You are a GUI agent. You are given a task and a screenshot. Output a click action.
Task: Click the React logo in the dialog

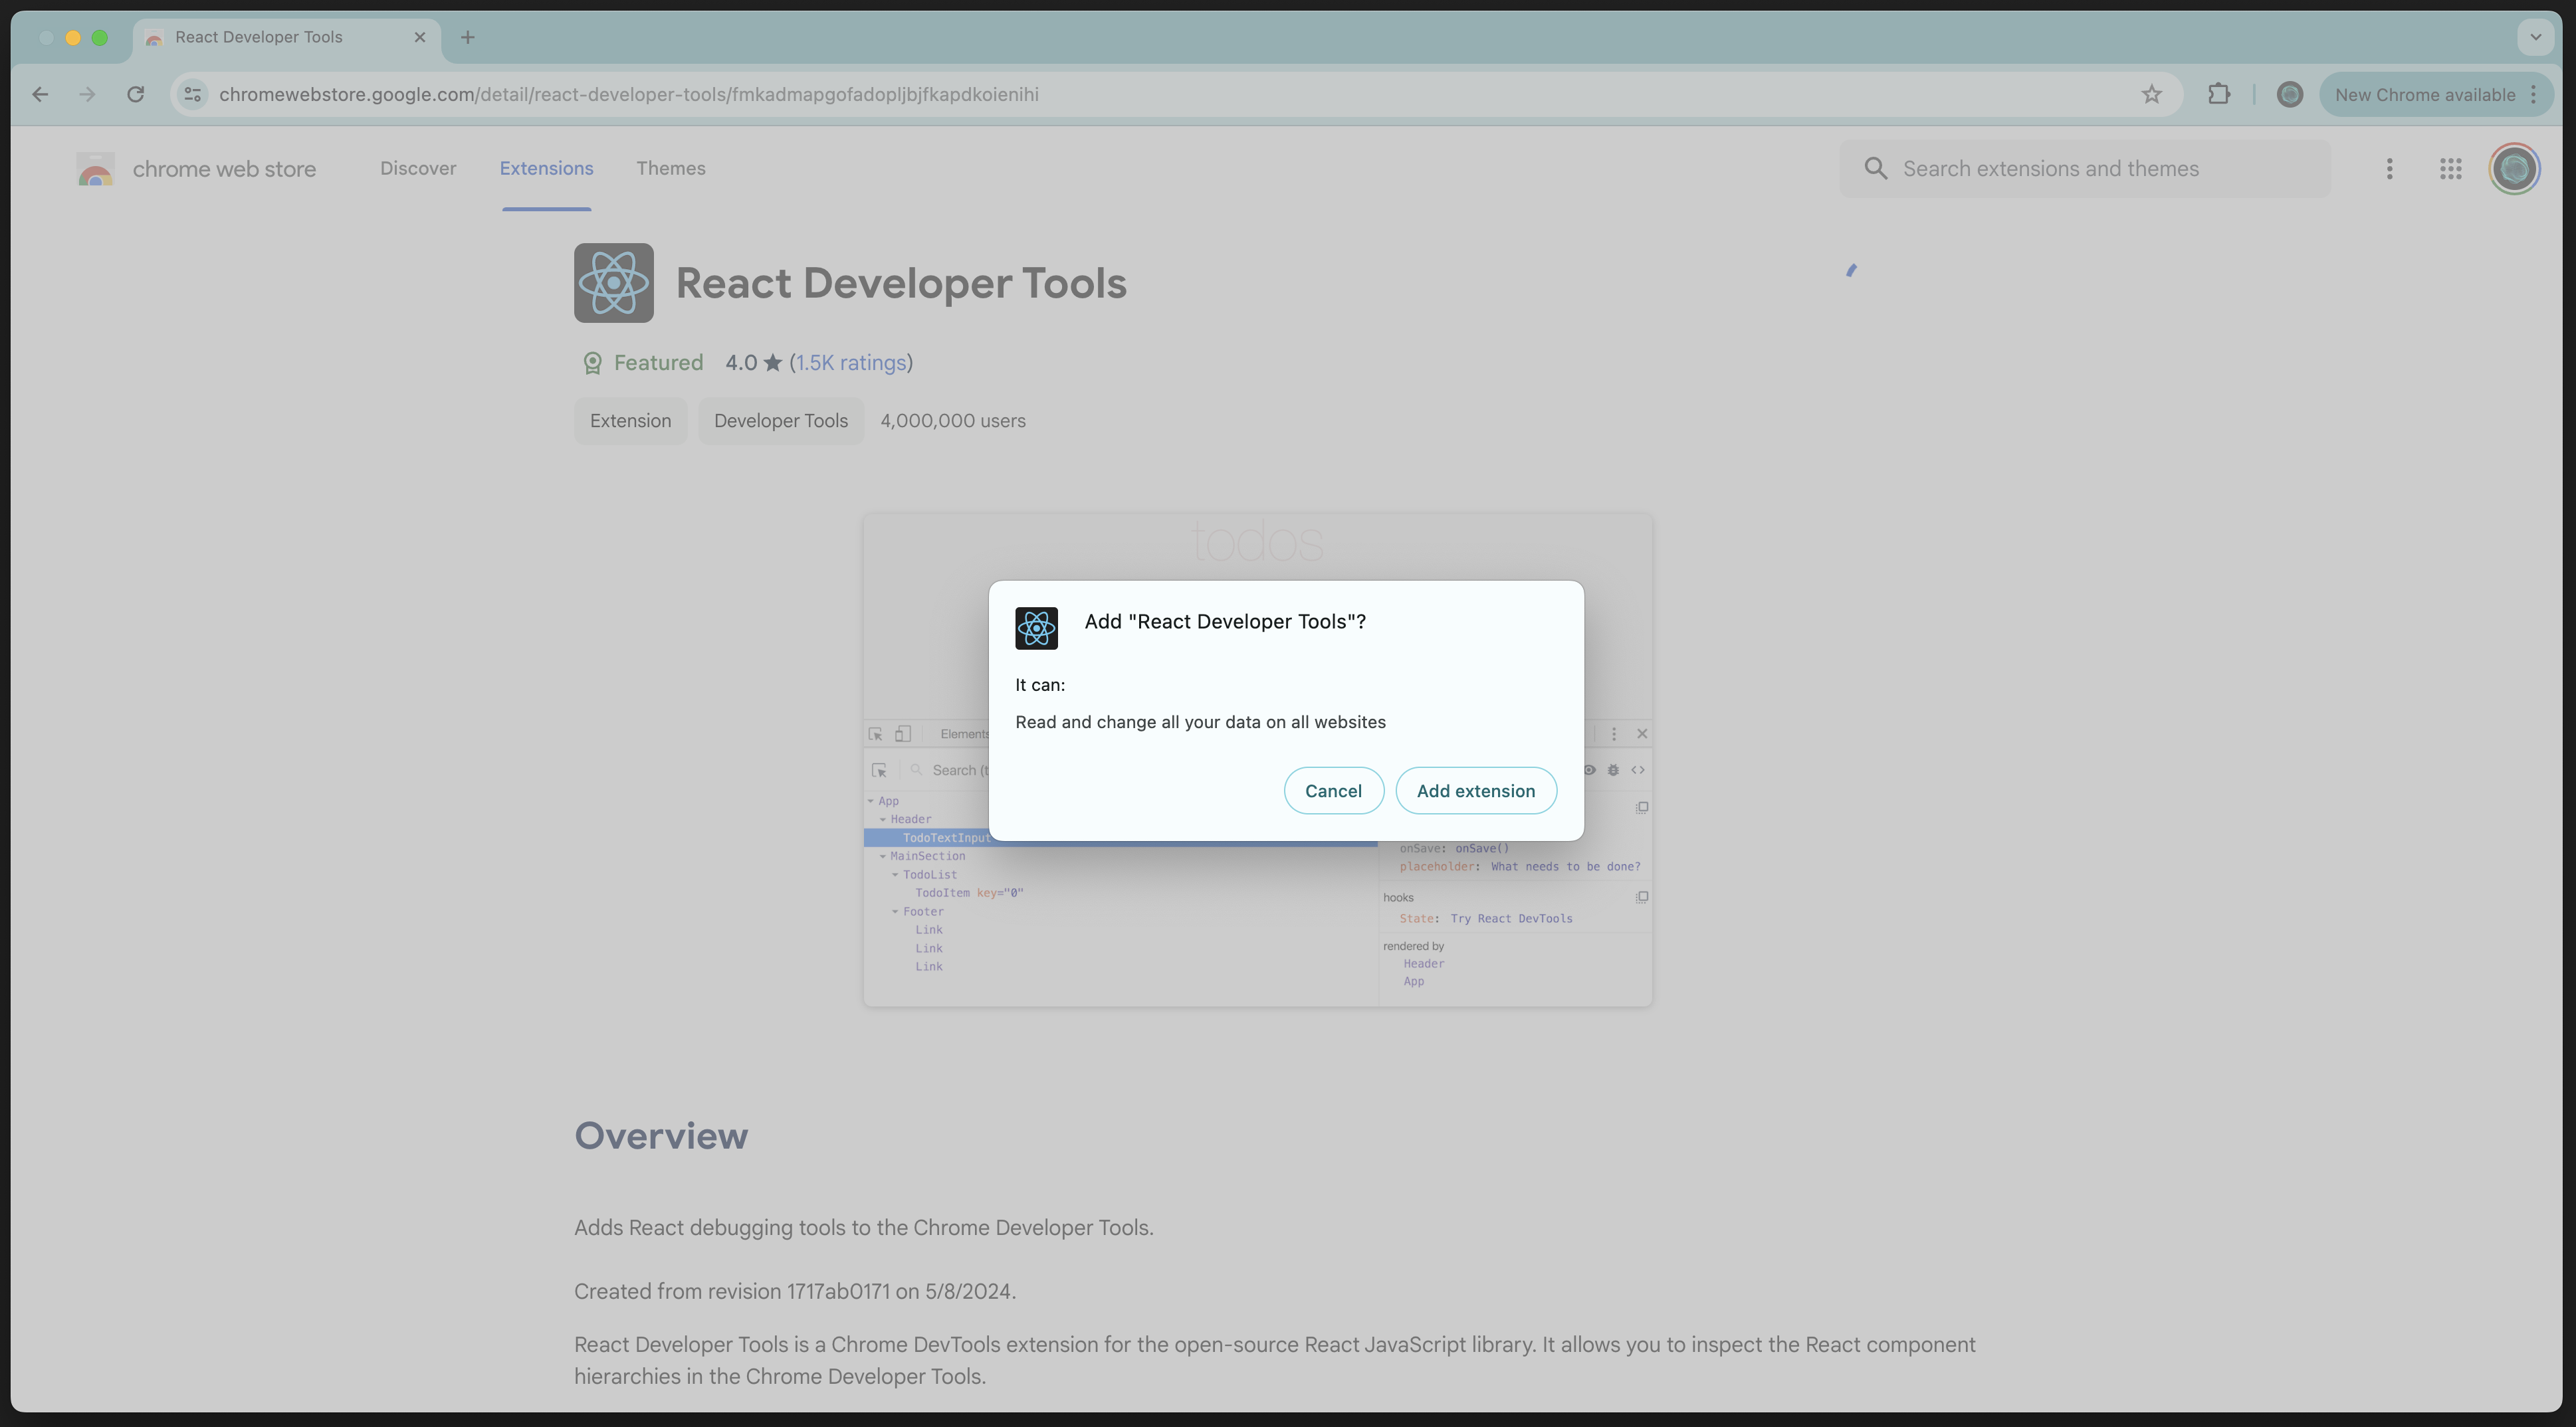pos(1036,628)
